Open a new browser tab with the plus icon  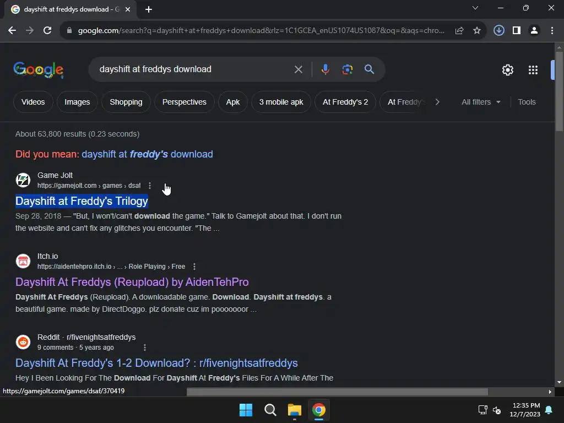click(149, 9)
